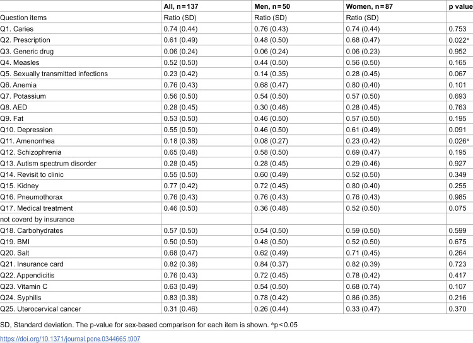Select the 'Q17. Medical treatment' row label
Image resolution: width=473 pixels, height=343 pixels.
click(36, 208)
